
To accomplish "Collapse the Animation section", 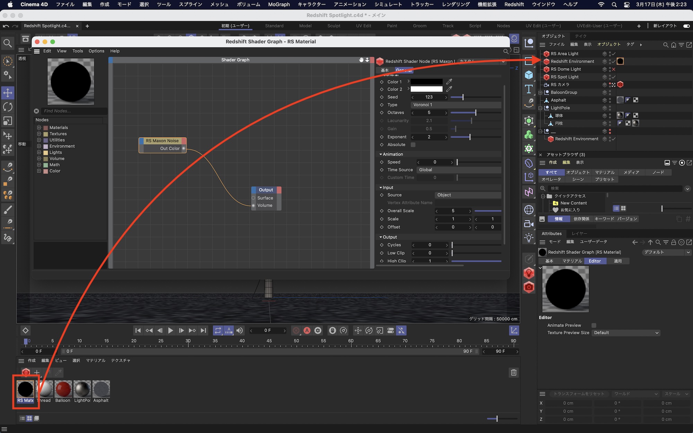I will point(381,154).
